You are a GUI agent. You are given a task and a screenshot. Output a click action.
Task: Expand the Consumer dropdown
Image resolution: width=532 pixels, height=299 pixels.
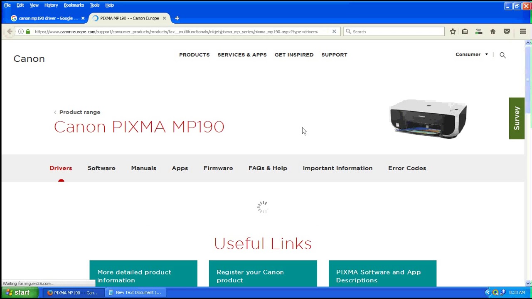[472, 54]
